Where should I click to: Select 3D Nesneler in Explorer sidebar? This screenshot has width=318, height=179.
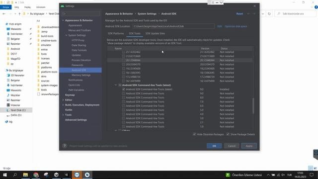point(17,75)
